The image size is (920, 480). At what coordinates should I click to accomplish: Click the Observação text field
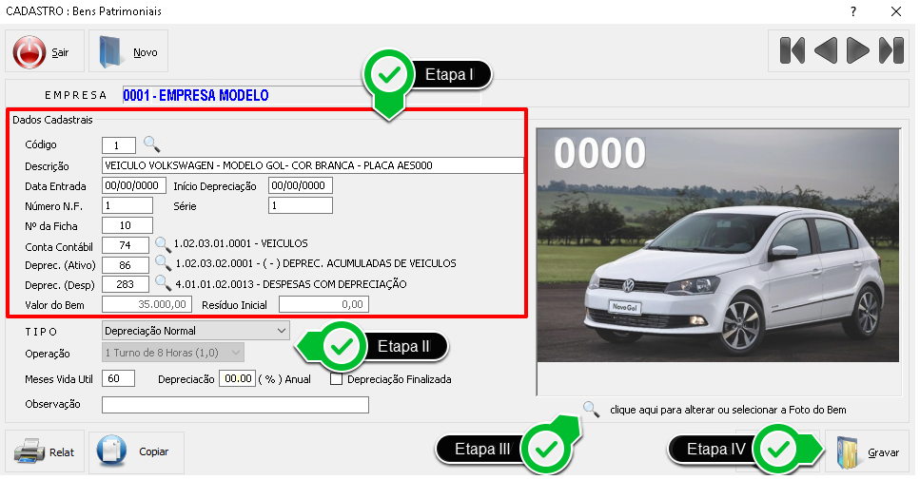pos(235,404)
